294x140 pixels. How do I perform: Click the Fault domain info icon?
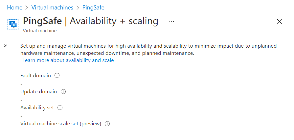pos(57,75)
